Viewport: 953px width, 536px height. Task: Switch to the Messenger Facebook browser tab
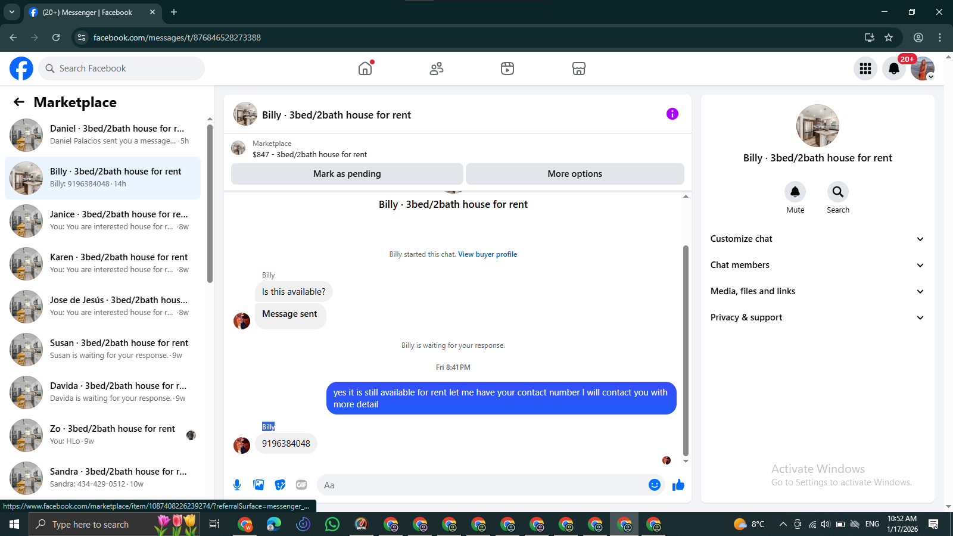92,12
